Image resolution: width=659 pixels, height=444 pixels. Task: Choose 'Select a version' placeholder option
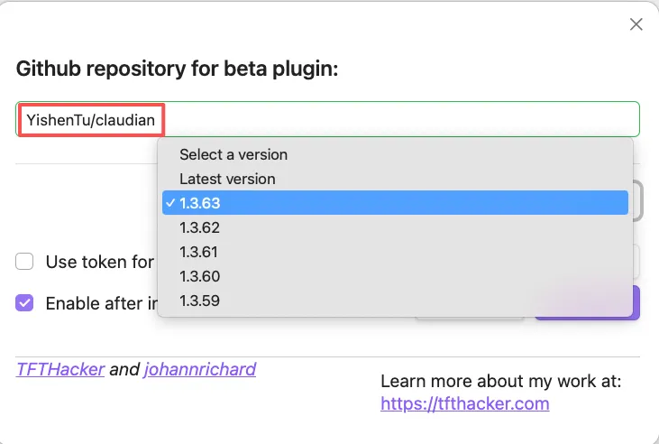[x=233, y=154]
